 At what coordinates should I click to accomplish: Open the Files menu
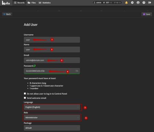coord(32,3)
